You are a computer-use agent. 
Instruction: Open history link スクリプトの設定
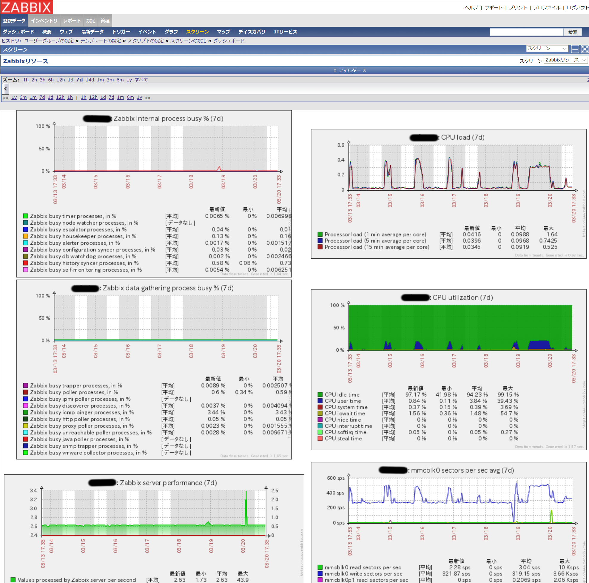pyautogui.click(x=145, y=41)
